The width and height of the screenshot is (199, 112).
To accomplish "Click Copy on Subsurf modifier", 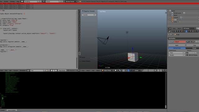I will 192,45.
